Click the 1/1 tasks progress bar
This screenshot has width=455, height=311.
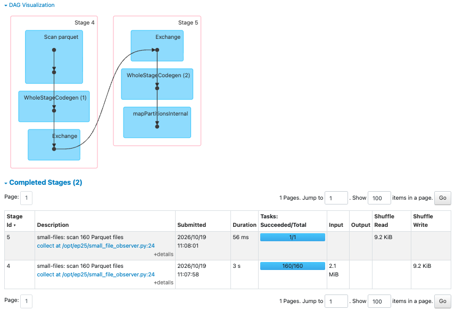[293, 237]
